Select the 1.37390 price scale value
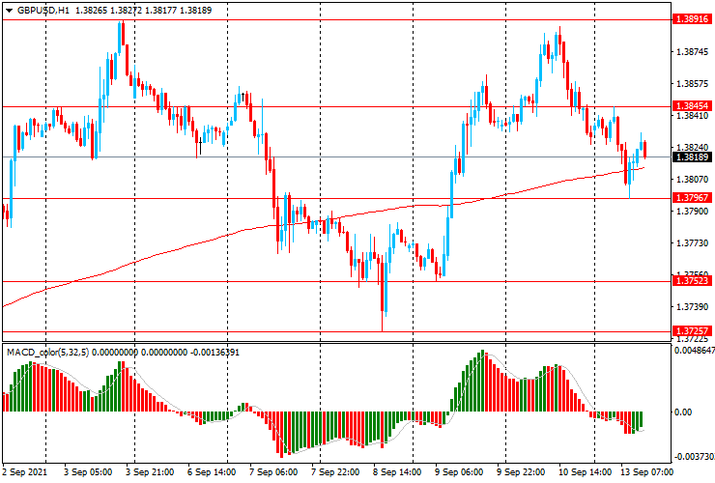This screenshot has height=483, width=715. pyautogui.click(x=692, y=307)
